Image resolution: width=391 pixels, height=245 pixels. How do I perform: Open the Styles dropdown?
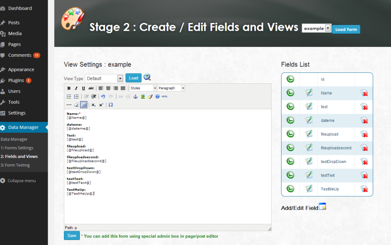pos(143,88)
